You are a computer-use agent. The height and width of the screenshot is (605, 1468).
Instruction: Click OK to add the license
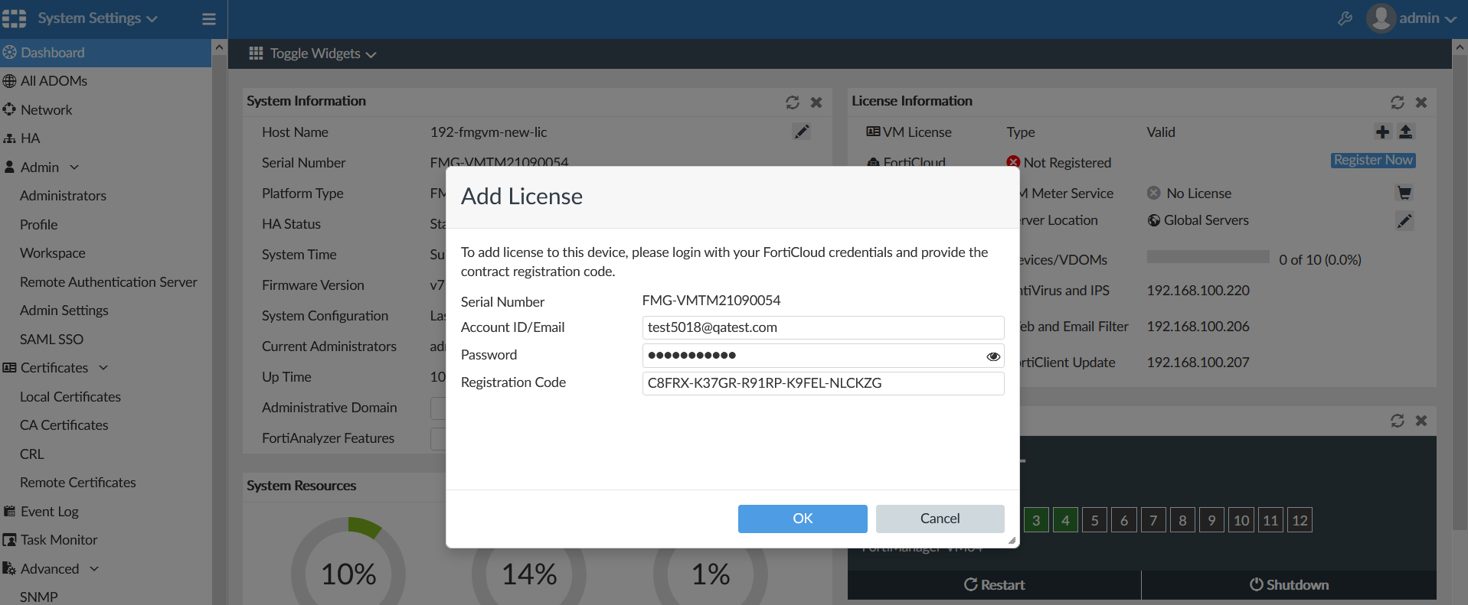click(802, 519)
